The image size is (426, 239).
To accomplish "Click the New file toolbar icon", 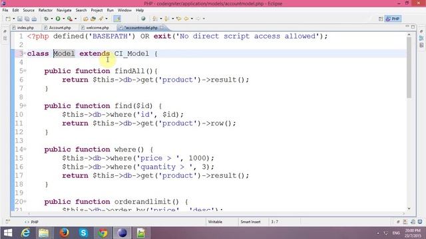I will point(8,19).
